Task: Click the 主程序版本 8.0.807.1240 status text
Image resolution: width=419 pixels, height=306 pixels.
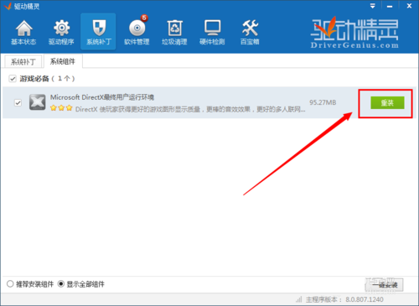Action: pyautogui.click(x=344, y=299)
